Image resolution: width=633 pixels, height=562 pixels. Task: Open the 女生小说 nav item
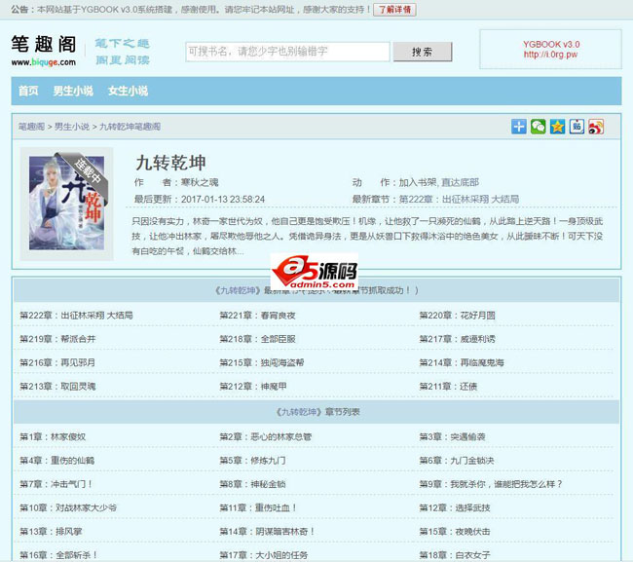point(128,91)
